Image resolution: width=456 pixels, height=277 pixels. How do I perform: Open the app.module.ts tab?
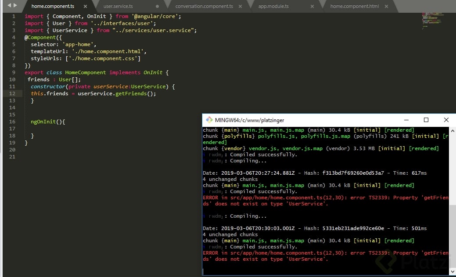click(x=273, y=6)
